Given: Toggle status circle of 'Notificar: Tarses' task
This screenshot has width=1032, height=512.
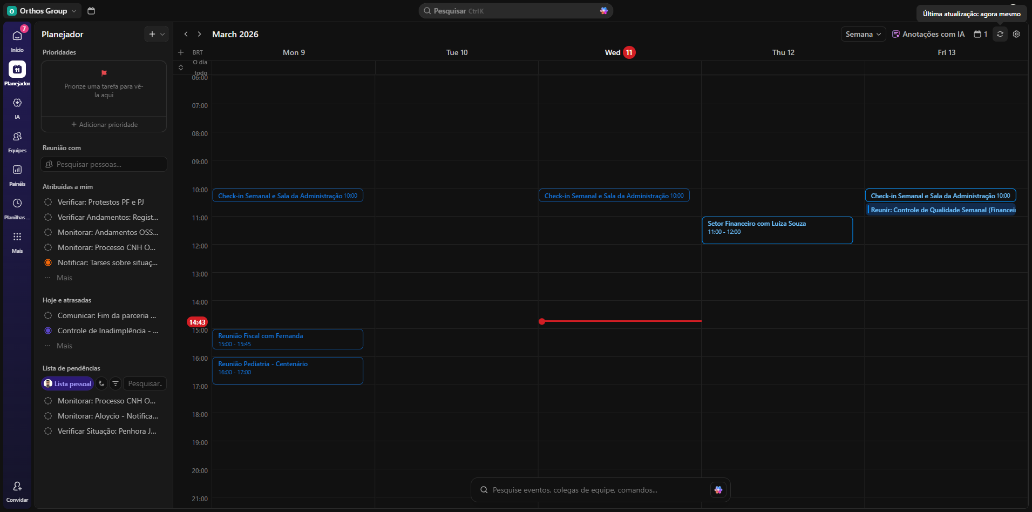Looking at the screenshot, I should pos(48,262).
